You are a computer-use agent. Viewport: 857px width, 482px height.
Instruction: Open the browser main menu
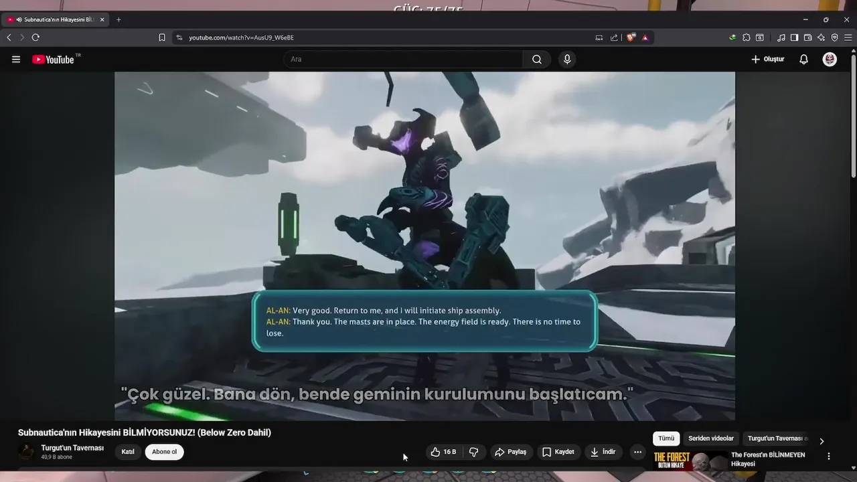coord(848,37)
